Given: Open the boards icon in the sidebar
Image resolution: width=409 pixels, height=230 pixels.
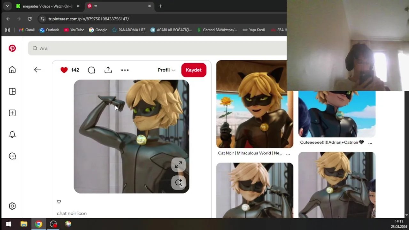Looking at the screenshot, I should 12,91.
